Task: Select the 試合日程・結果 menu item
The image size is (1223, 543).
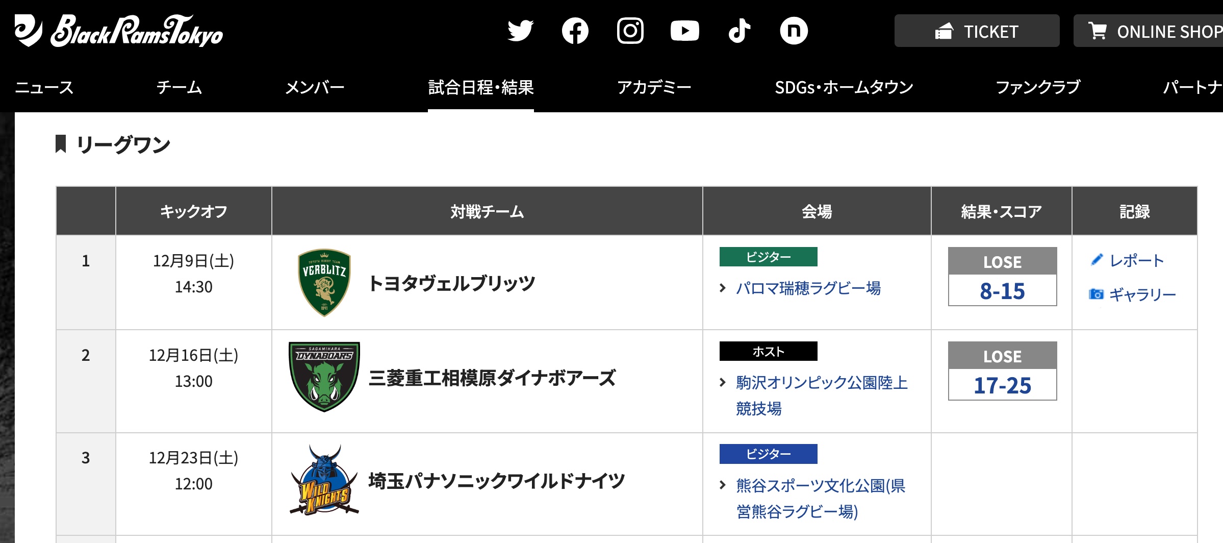Action: (480, 87)
